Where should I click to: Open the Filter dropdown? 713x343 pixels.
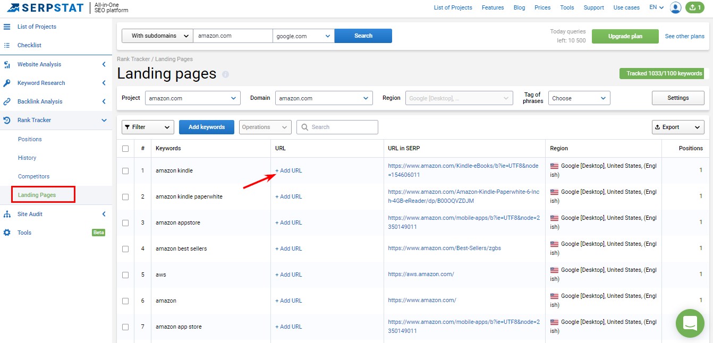pos(148,127)
